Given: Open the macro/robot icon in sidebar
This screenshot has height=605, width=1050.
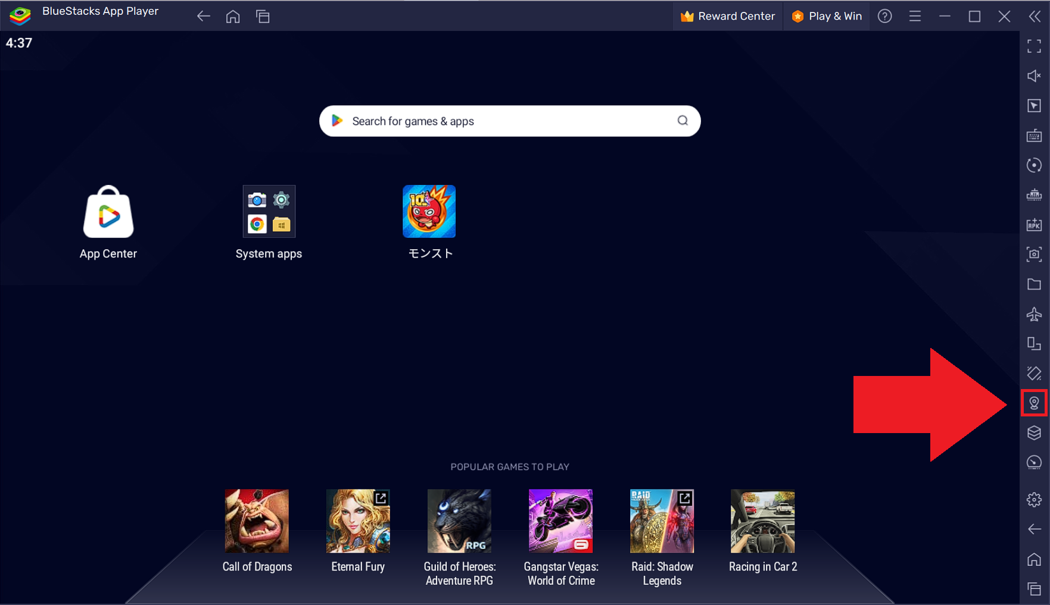Looking at the screenshot, I should tap(1035, 195).
